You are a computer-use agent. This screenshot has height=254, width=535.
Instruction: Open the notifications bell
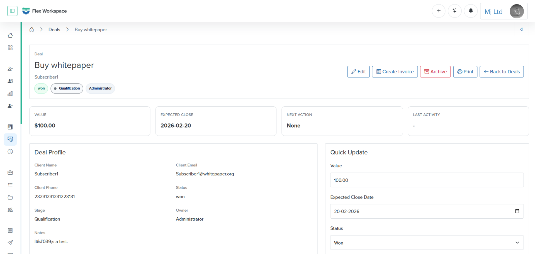471,11
